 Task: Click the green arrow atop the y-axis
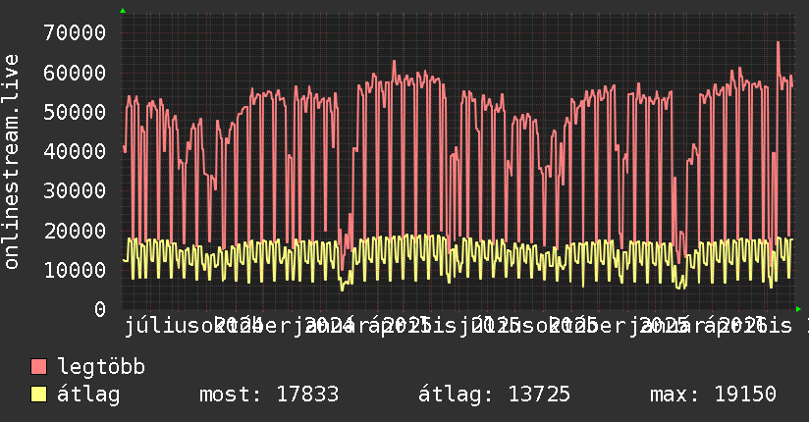coord(123,11)
